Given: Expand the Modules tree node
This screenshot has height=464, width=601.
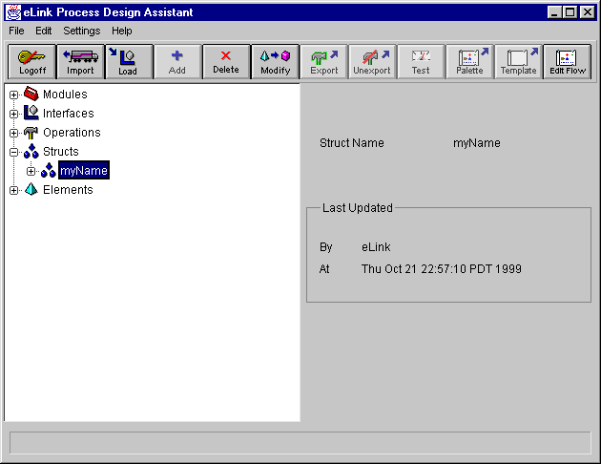Looking at the screenshot, I should tap(13, 95).
